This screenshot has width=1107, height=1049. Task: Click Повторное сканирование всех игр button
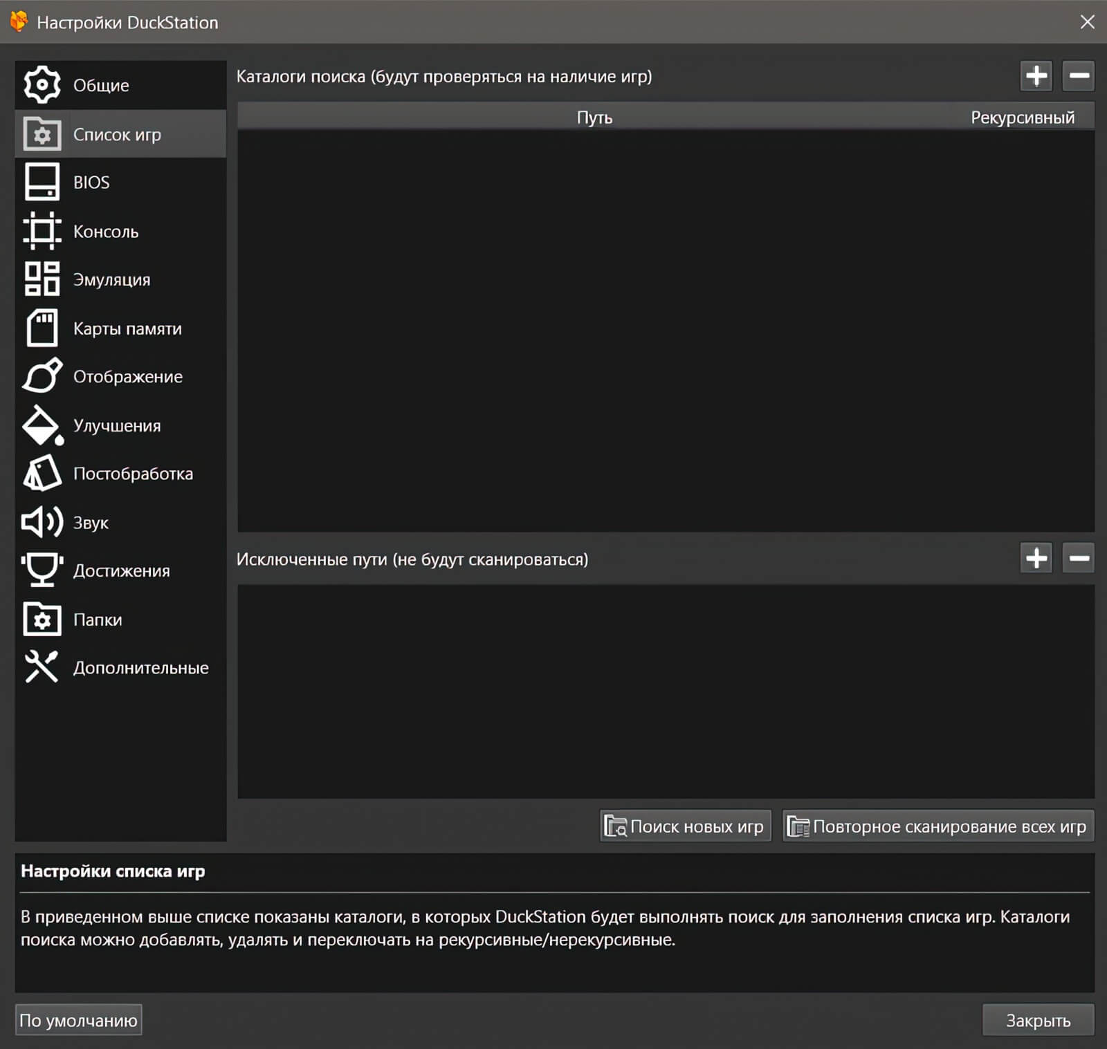(x=938, y=826)
